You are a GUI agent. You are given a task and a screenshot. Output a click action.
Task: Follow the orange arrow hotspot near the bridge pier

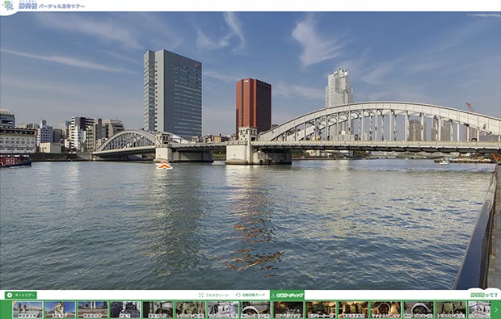(x=164, y=166)
